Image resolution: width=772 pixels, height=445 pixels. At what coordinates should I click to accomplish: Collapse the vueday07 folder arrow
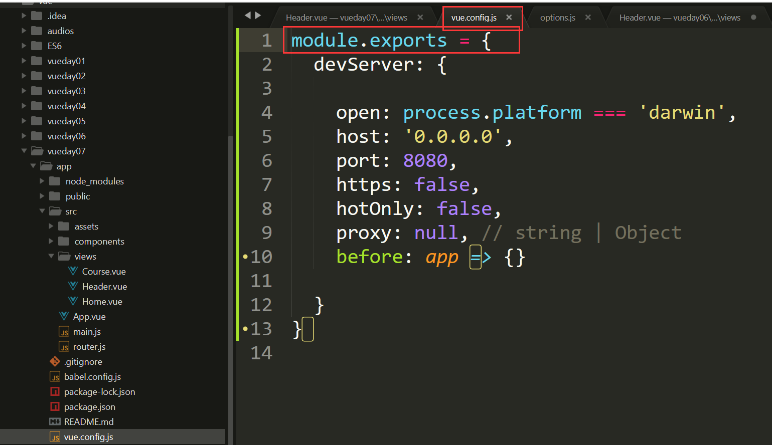(x=24, y=151)
